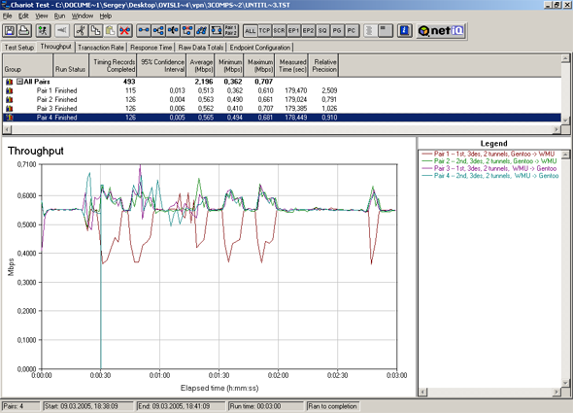Image resolution: width=573 pixels, height=413 pixels.
Task: Click the Save toolbar icon
Action: click(x=10, y=31)
